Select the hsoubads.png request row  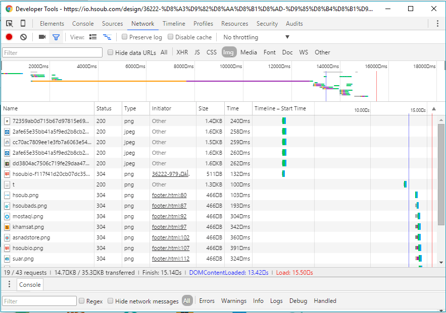pos(30,206)
